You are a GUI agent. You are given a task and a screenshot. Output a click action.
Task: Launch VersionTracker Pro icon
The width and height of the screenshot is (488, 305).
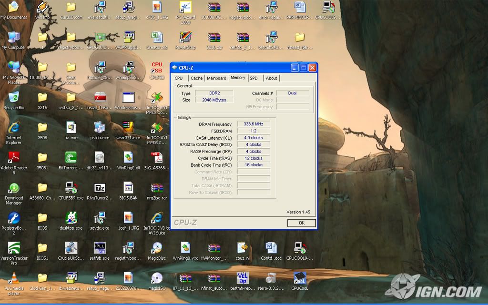pyautogui.click(x=14, y=248)
